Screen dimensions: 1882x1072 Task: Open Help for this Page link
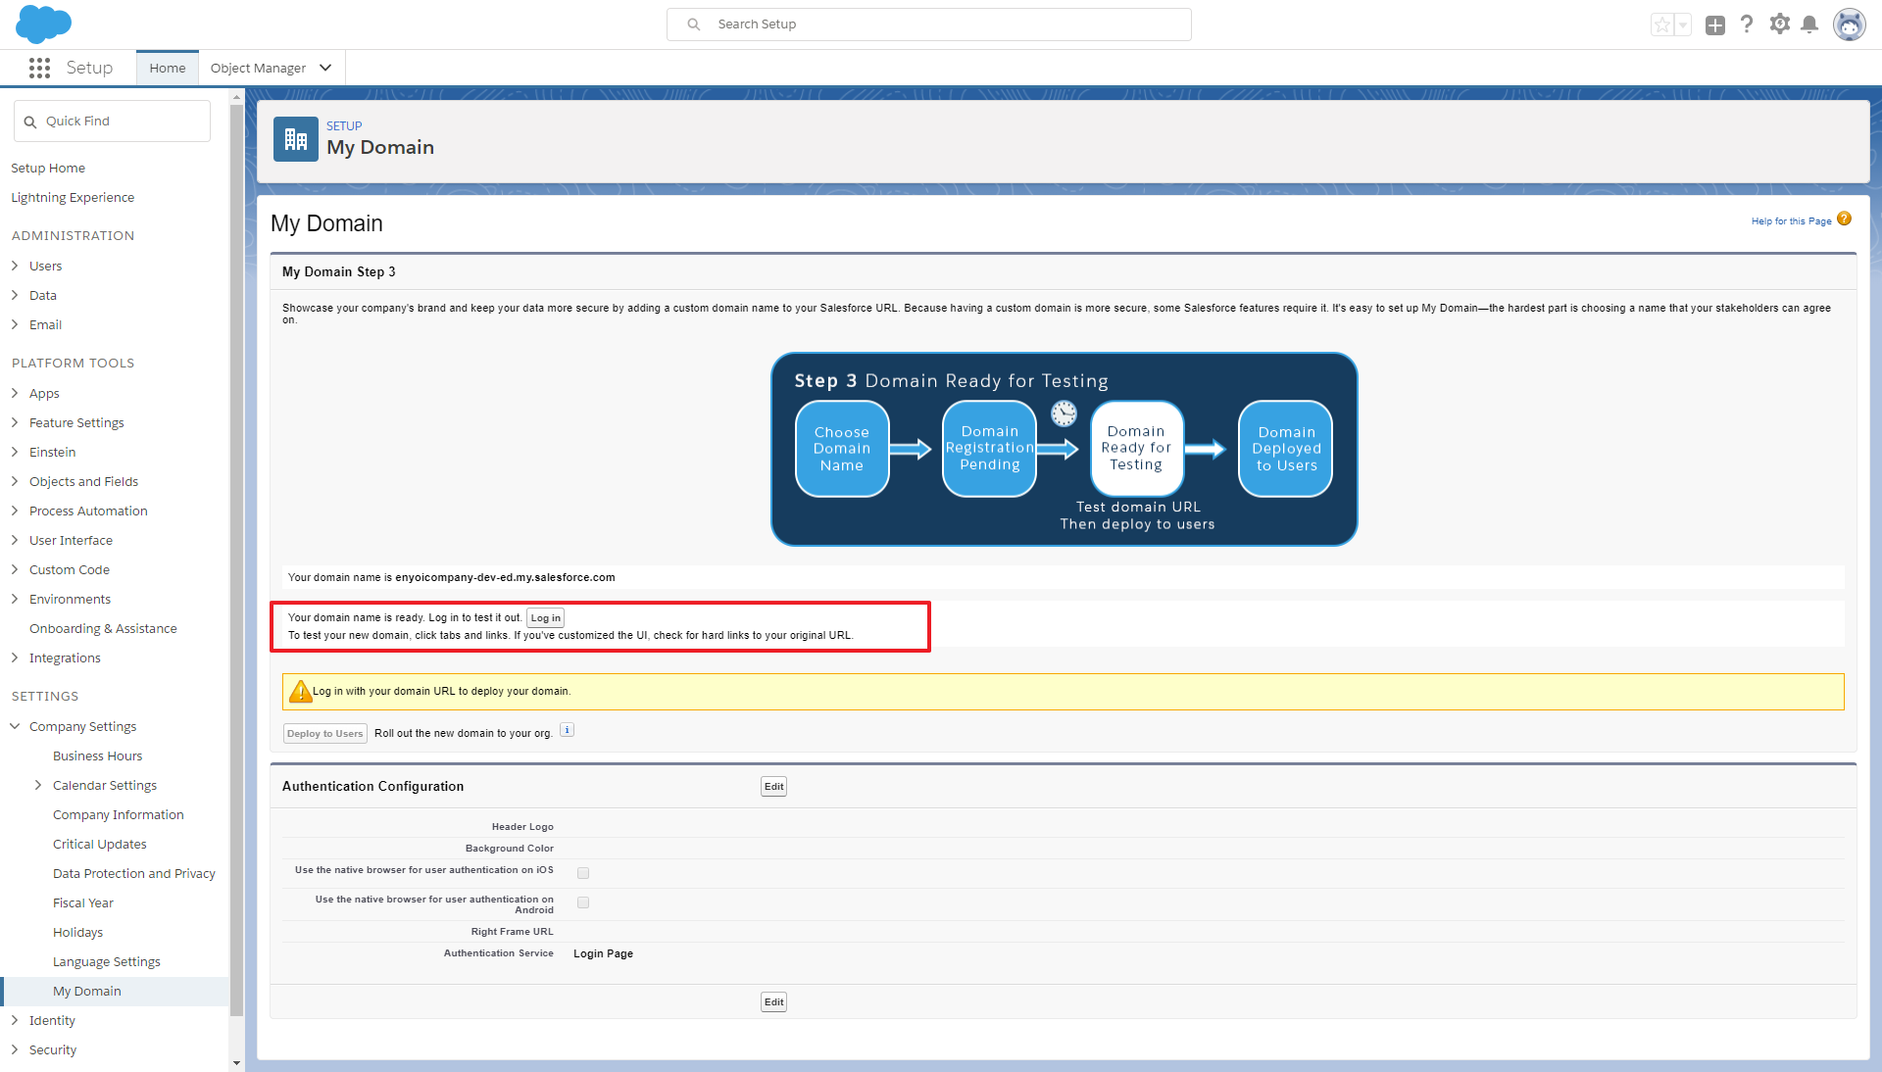[1792, 220]
